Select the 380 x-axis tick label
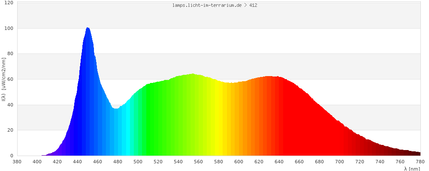 click(17, 162)
